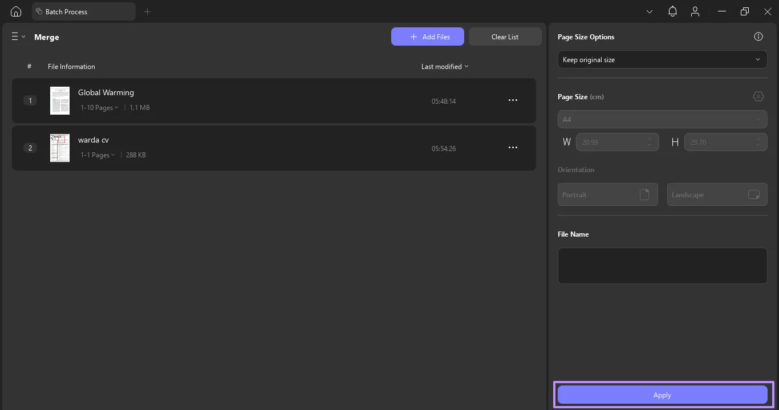Increase the height value using the stepper
This screenshot has width=779, height=410.
[x=758, y=139]
